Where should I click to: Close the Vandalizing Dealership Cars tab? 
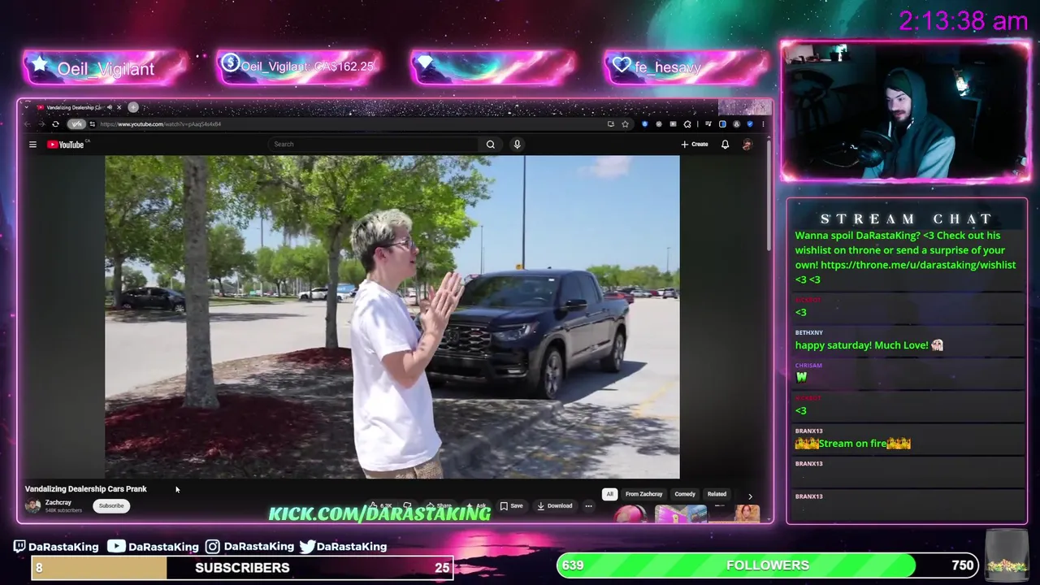pyautogui.click(x=119, y=107)
